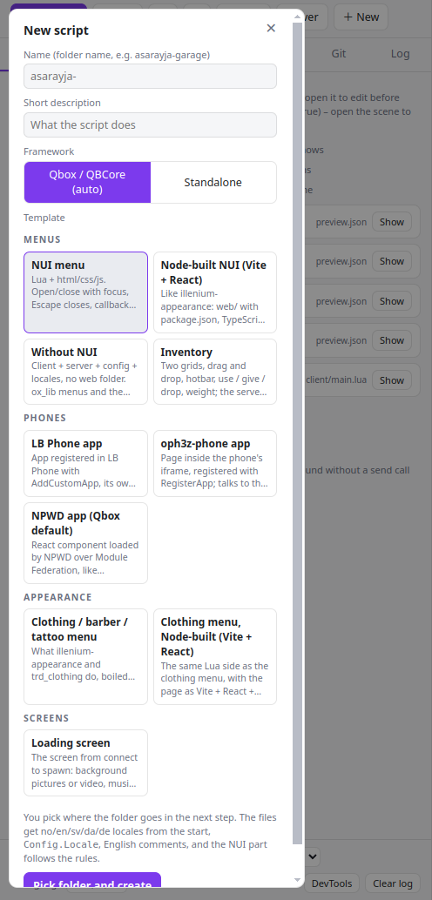Click the dialog scrollbar thumb
This screenshot has height=900, width=432.
point(297,433)
